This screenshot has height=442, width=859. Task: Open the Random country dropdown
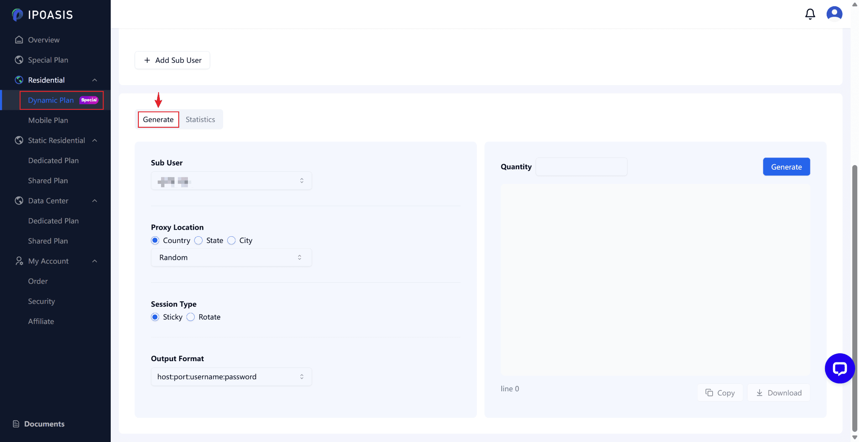coord(231,258)
